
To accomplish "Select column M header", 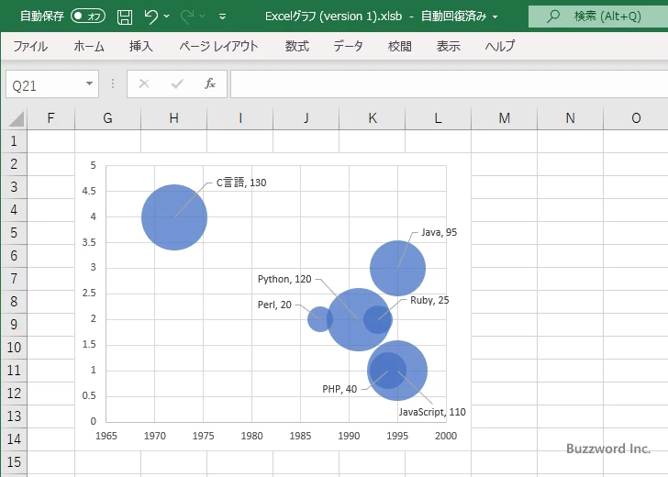I will click(x=504, y=118).
